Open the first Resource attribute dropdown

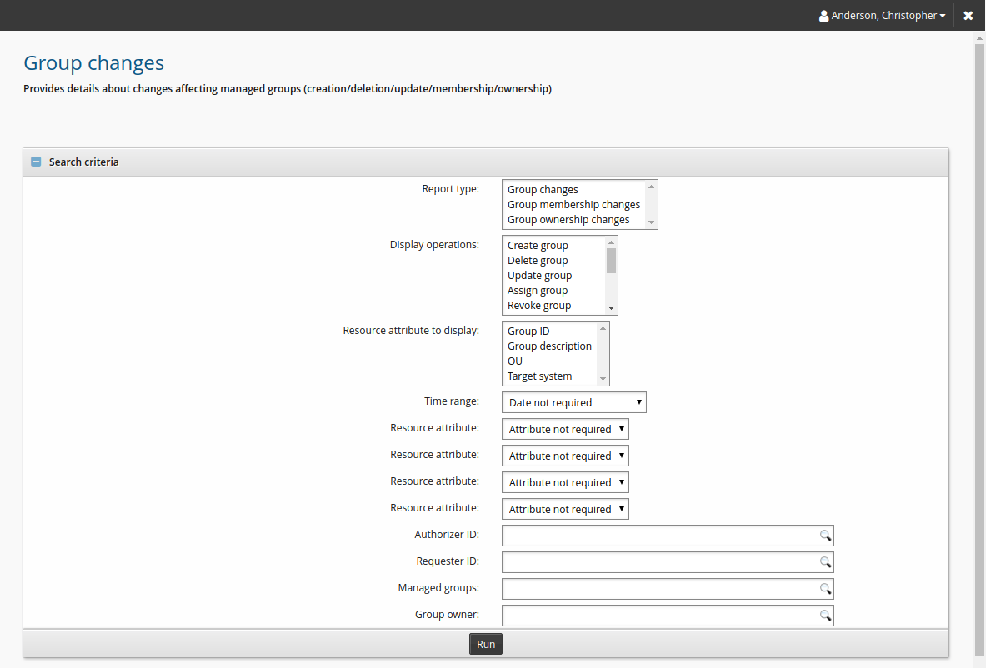click(564, 430)
